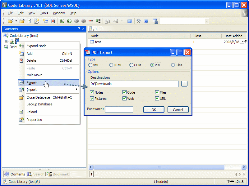Expand the tree node plus box

6,42
